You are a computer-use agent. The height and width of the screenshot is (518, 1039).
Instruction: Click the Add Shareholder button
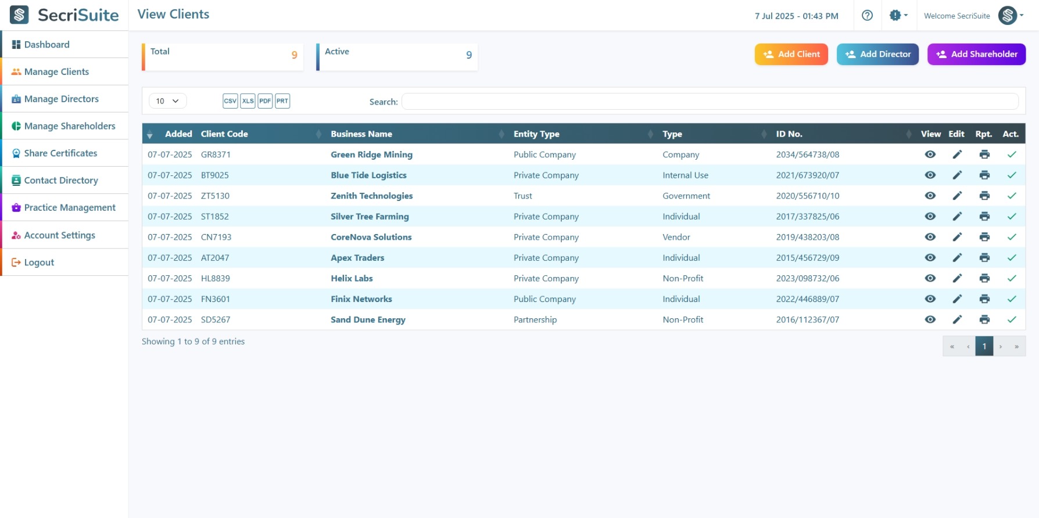(976, 54)
